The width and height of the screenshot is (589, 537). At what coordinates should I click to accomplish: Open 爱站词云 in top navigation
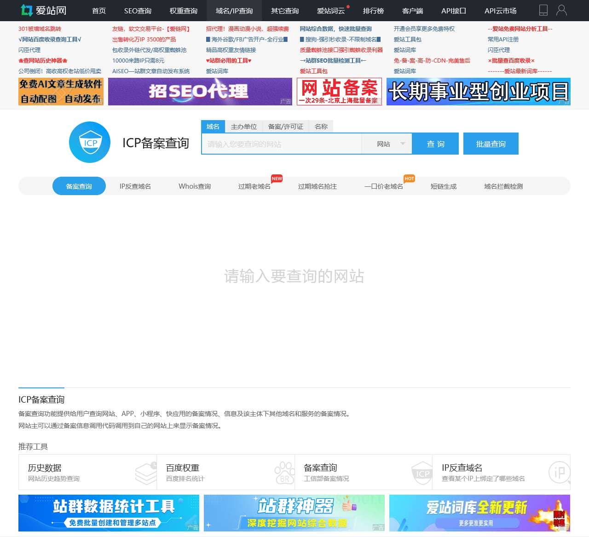tap(330, 11)
